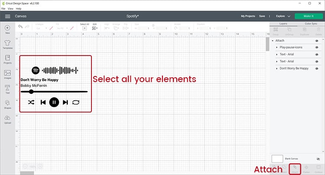
Task: Click the Blank Canvas color swatch
Action: click(x=277, y=159)
